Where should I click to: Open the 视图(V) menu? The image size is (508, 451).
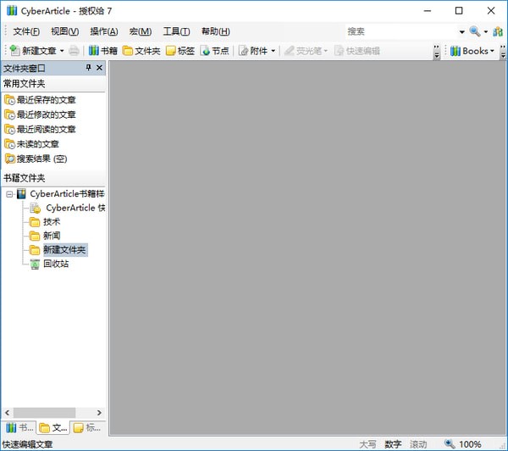(64, 31)
